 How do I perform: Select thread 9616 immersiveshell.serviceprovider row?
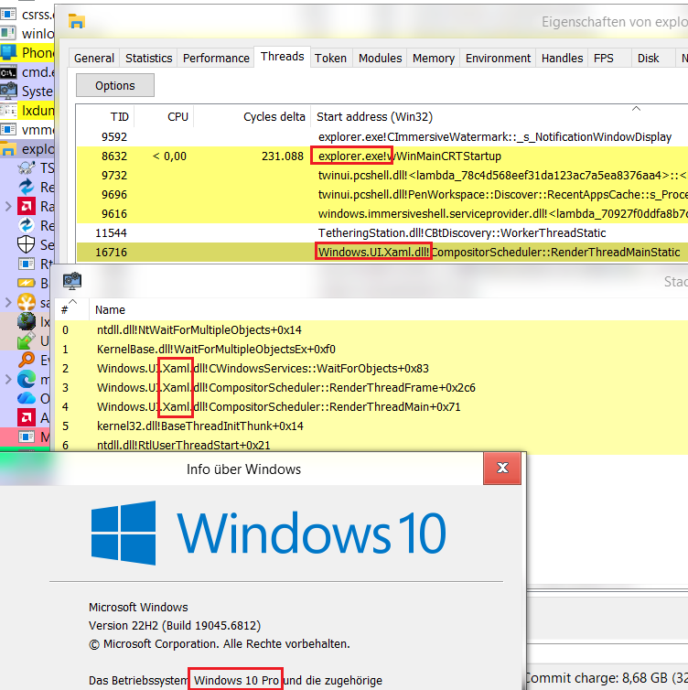(x=382, y=214)
